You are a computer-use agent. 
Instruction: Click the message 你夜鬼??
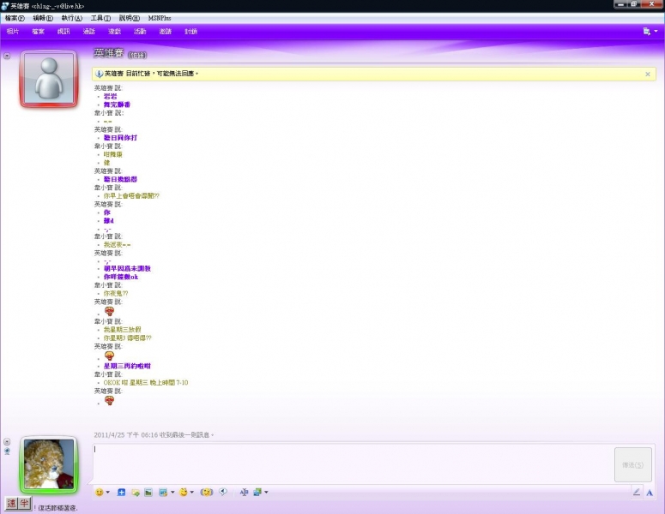tap(116, 293)
